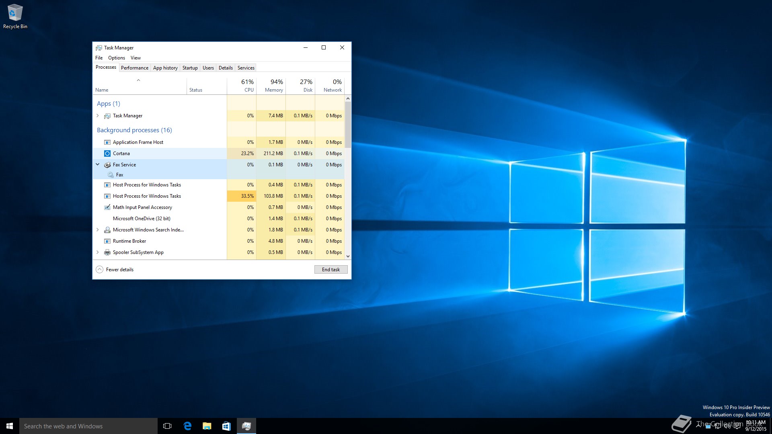
Task: Click the End task button
Action: (x=331, y=270)
